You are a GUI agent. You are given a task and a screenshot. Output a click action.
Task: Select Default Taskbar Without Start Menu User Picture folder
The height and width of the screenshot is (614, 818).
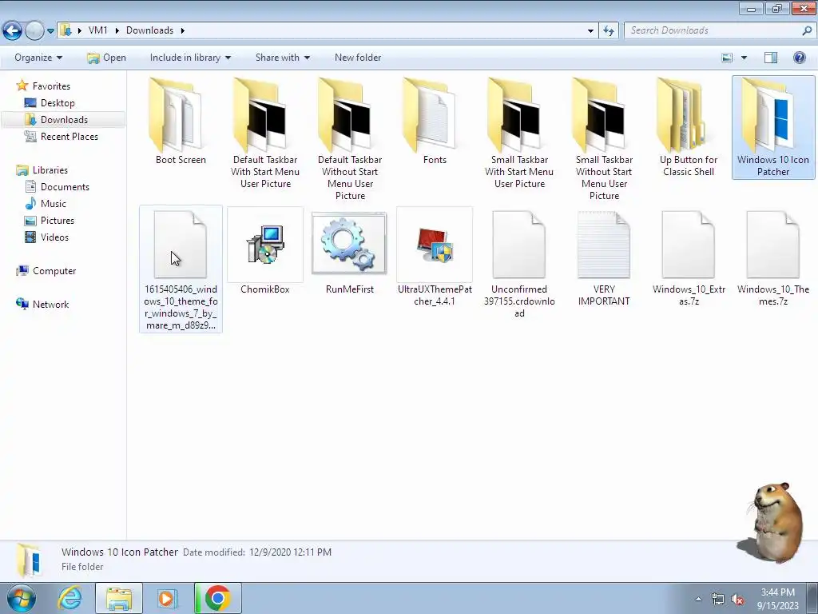(350, 139)
